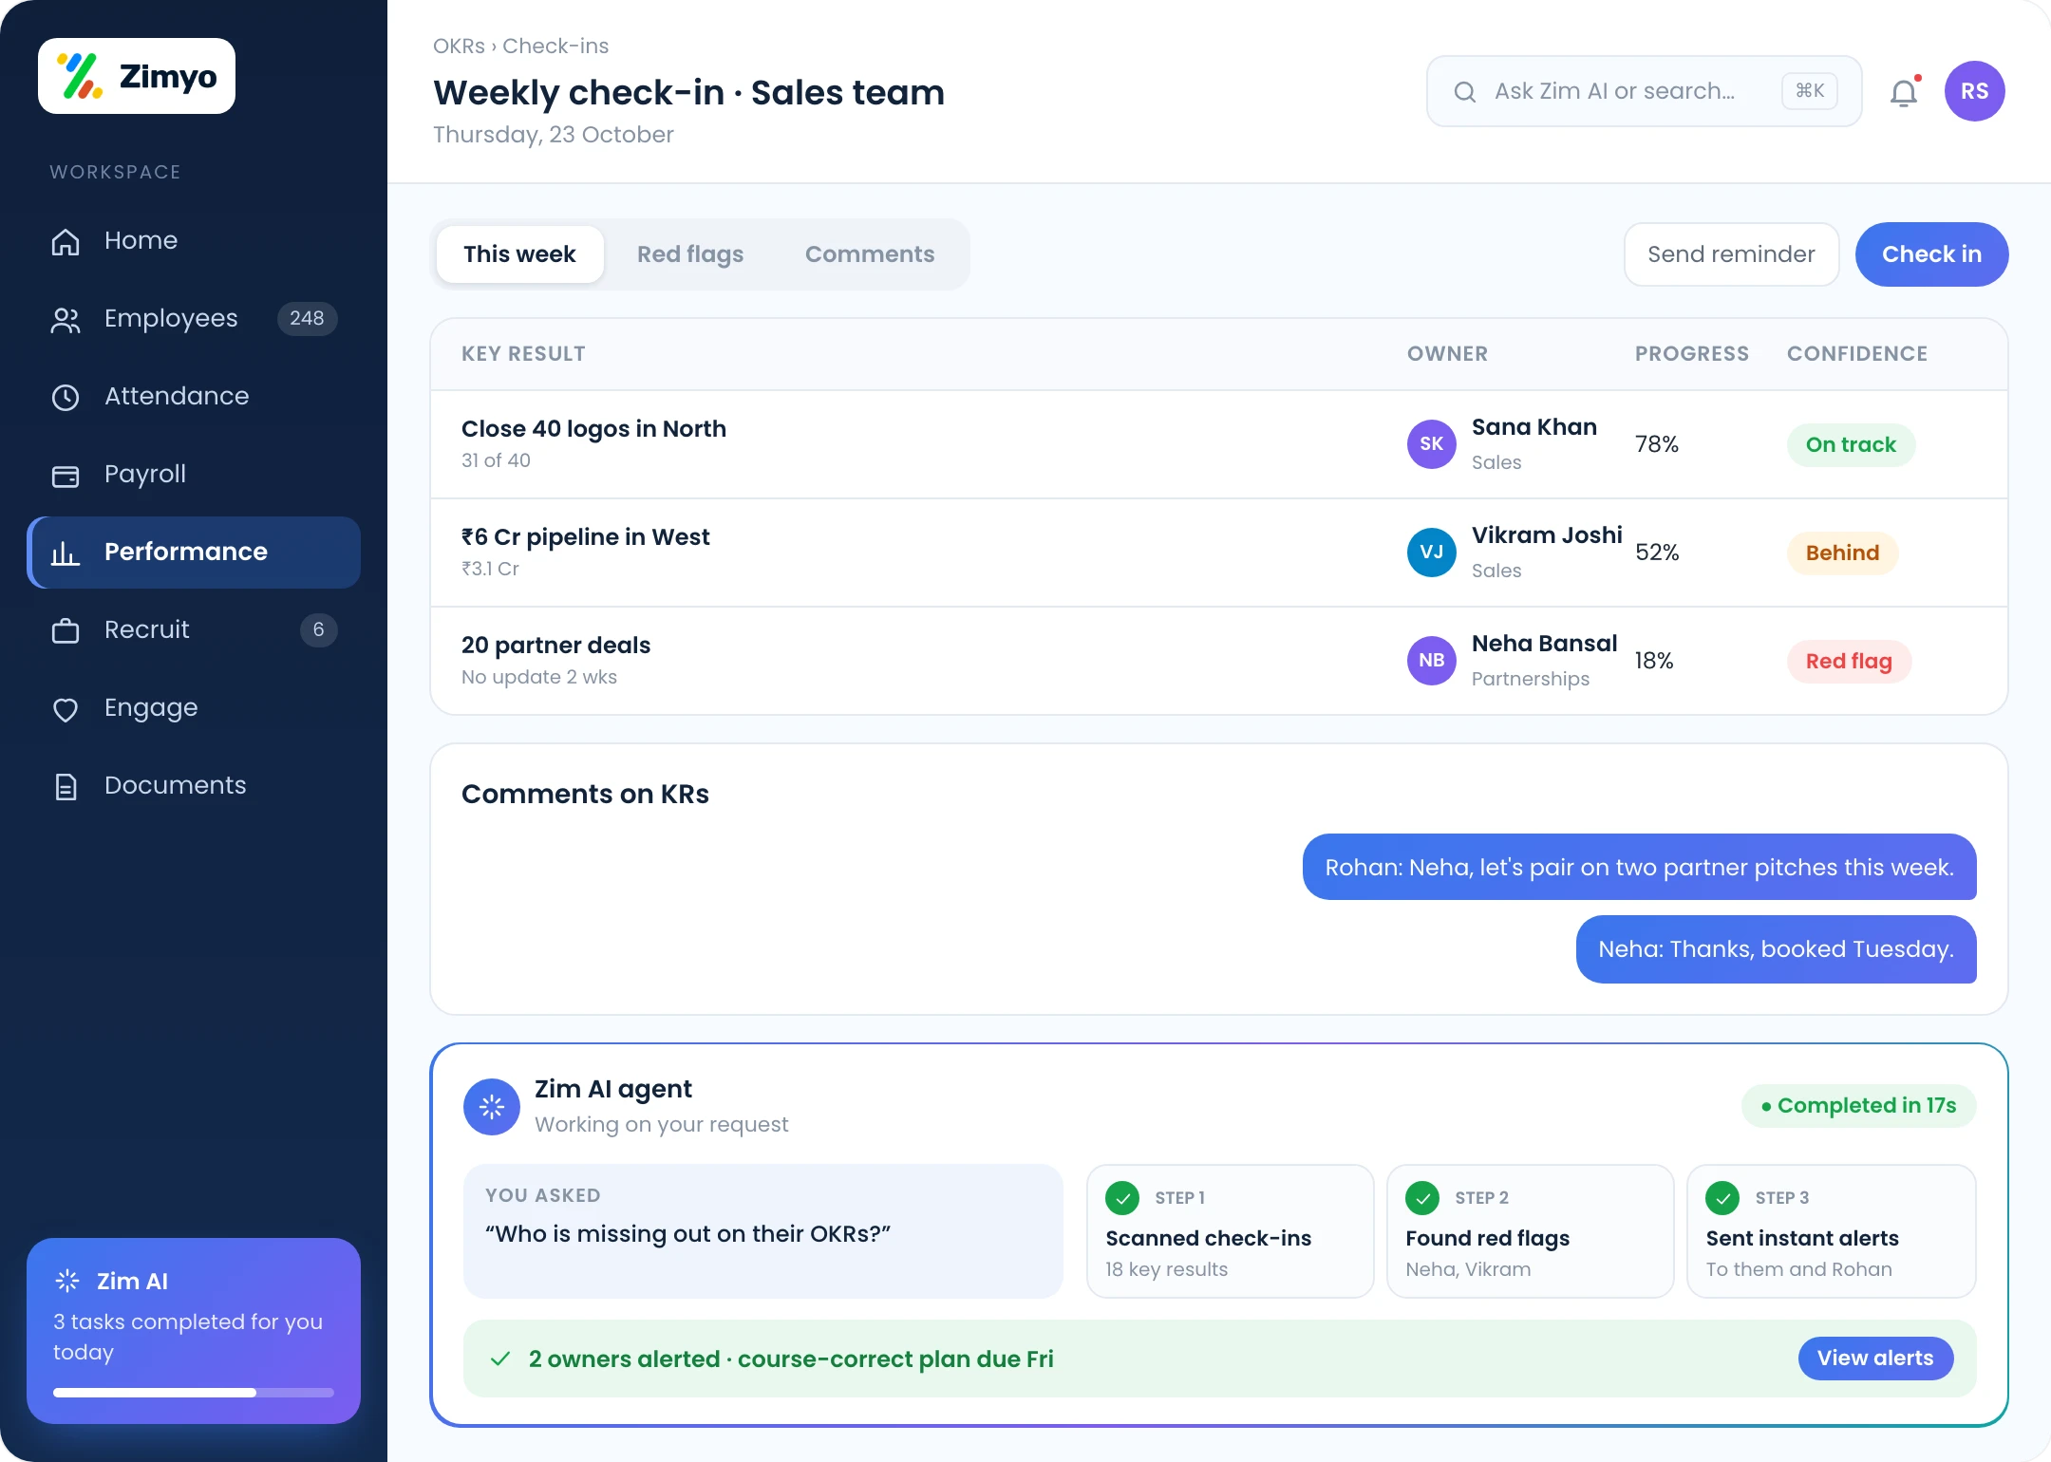Click Rohan's comment bubble

[1639, 867]
